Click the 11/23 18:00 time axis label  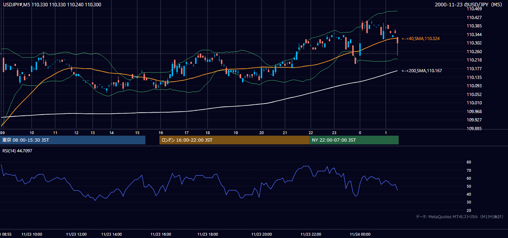207,234
